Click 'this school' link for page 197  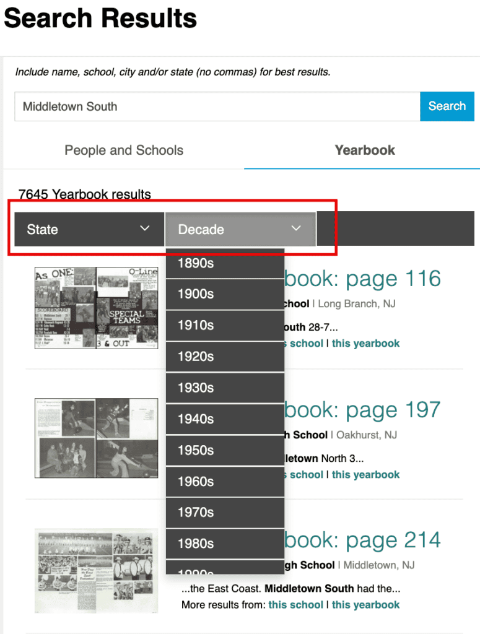(303, 475)
